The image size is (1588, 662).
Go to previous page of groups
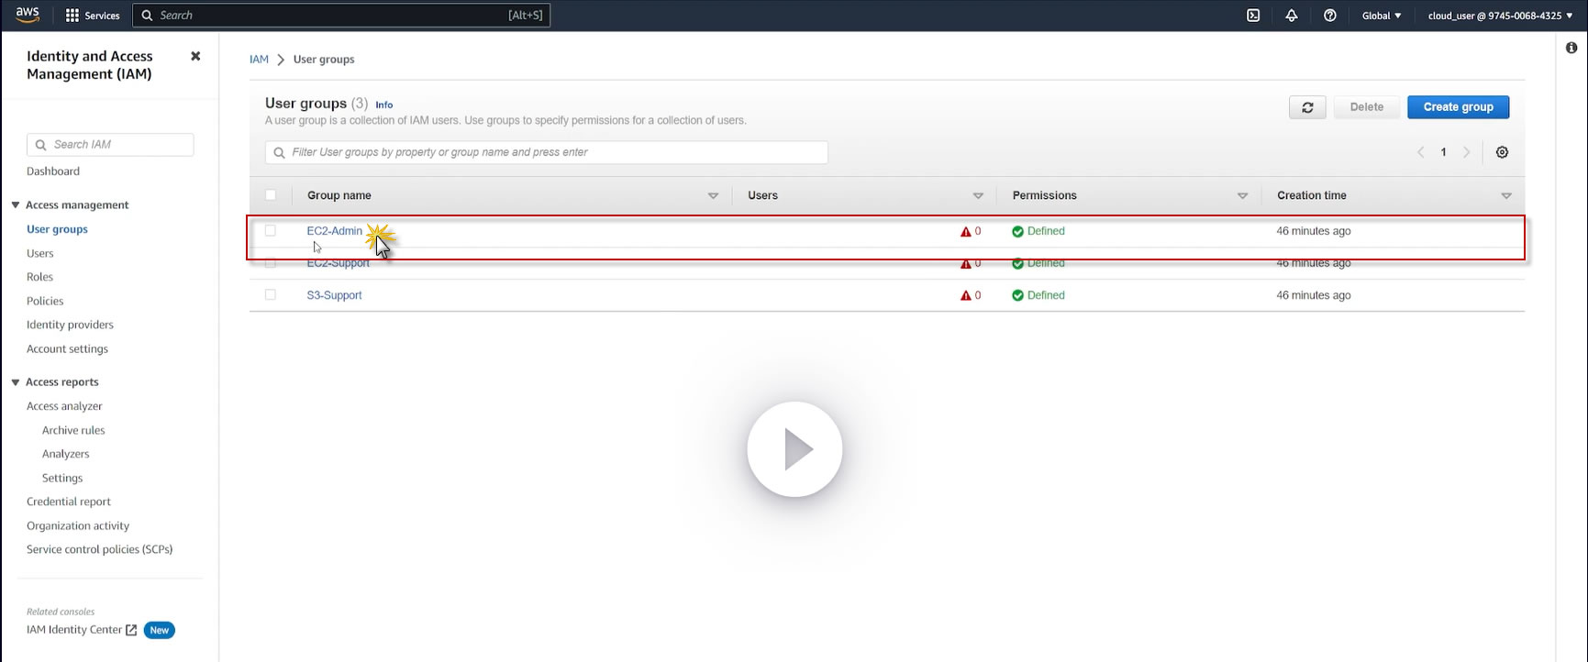[1420, 152]
